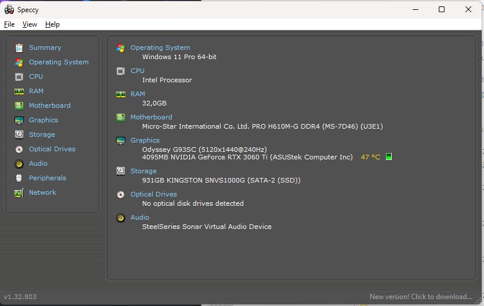Open the File menu
Viewport: 484px width, 306px height.
(9, 24)
